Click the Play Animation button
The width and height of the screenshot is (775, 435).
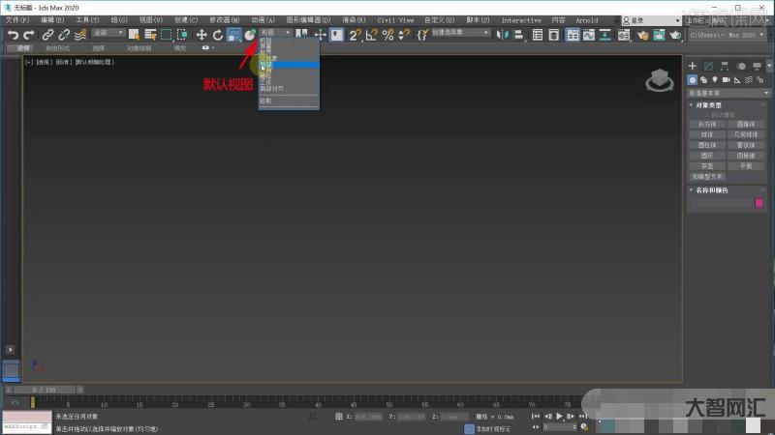[x=559, y=417]
